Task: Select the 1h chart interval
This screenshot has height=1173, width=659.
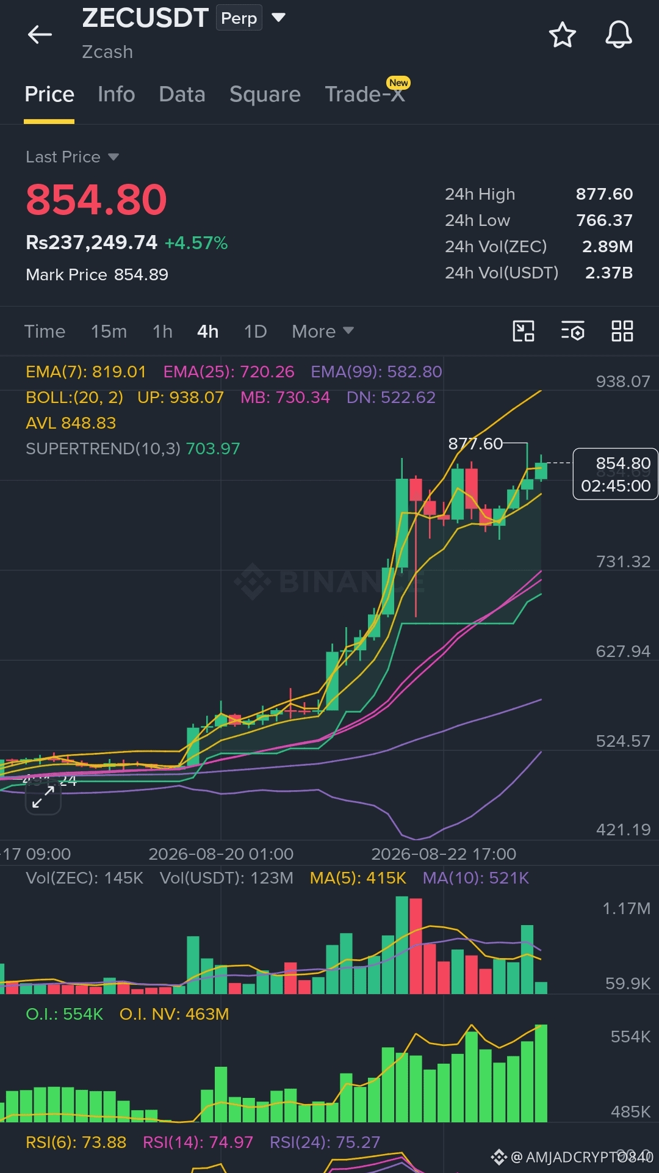Action: [x=162, y=331]
